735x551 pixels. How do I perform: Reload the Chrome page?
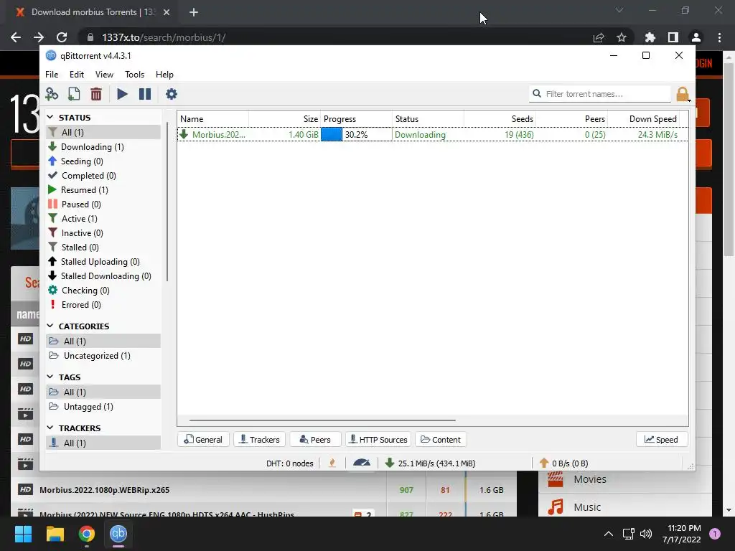(x=62, y=37)
